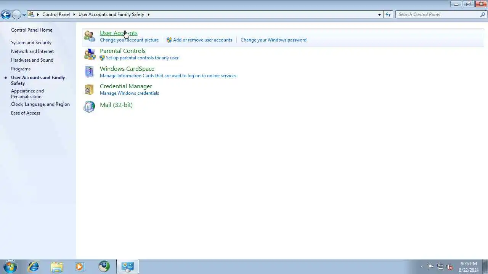
Task: Click the Parental Controls category icon
Action: 90,54
